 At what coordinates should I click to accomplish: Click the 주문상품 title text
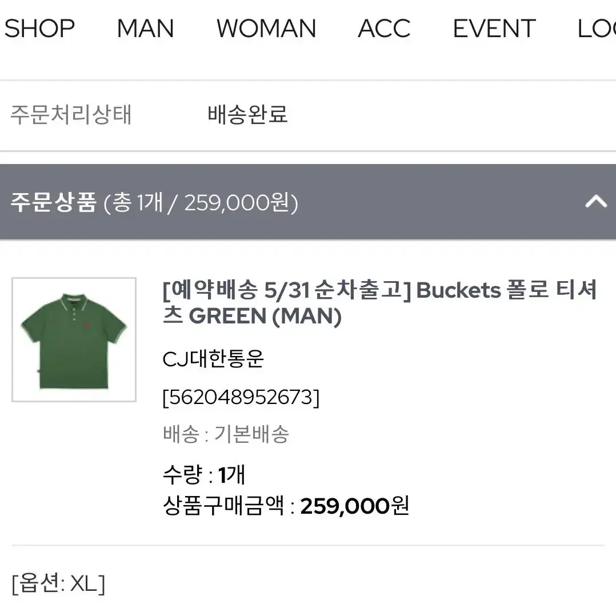pos(54,202)
